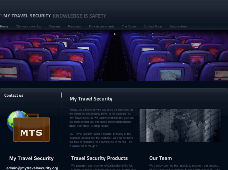Click the Contact us sidebar heading
This screenshot has width=228, height=170.
(14, 95)
